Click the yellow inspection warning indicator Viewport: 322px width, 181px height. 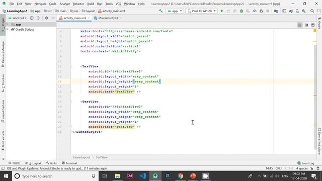(x=314, y=31)
